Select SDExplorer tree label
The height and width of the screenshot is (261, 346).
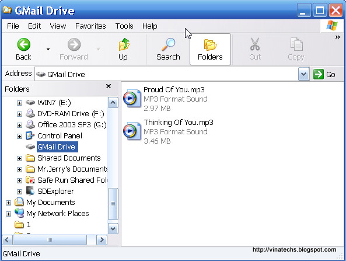coord(55,191)
